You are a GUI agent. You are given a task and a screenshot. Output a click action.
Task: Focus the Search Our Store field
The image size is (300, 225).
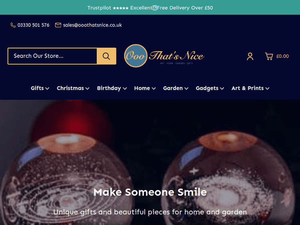tap(52, 56)
